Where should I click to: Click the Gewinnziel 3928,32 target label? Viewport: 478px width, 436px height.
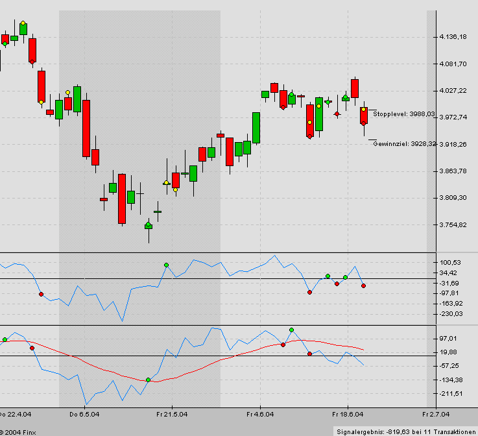click(404, 143)
